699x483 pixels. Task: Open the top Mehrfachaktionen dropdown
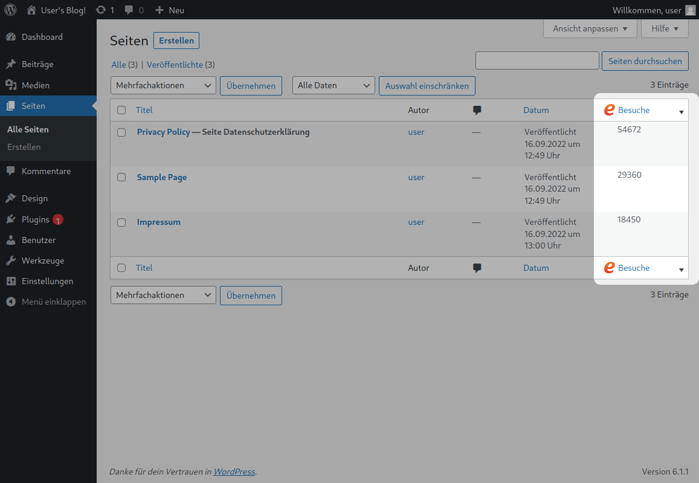coord(163,85)
